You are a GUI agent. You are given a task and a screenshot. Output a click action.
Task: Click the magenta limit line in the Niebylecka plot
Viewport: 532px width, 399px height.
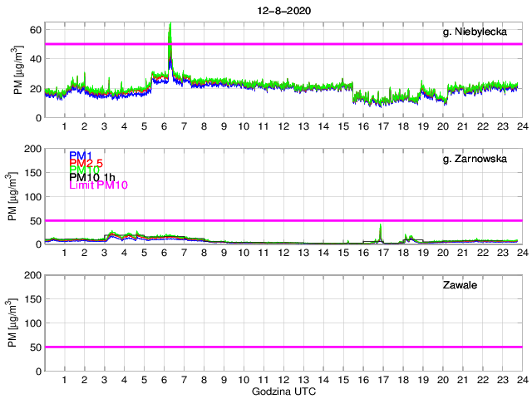coord(283,43)
